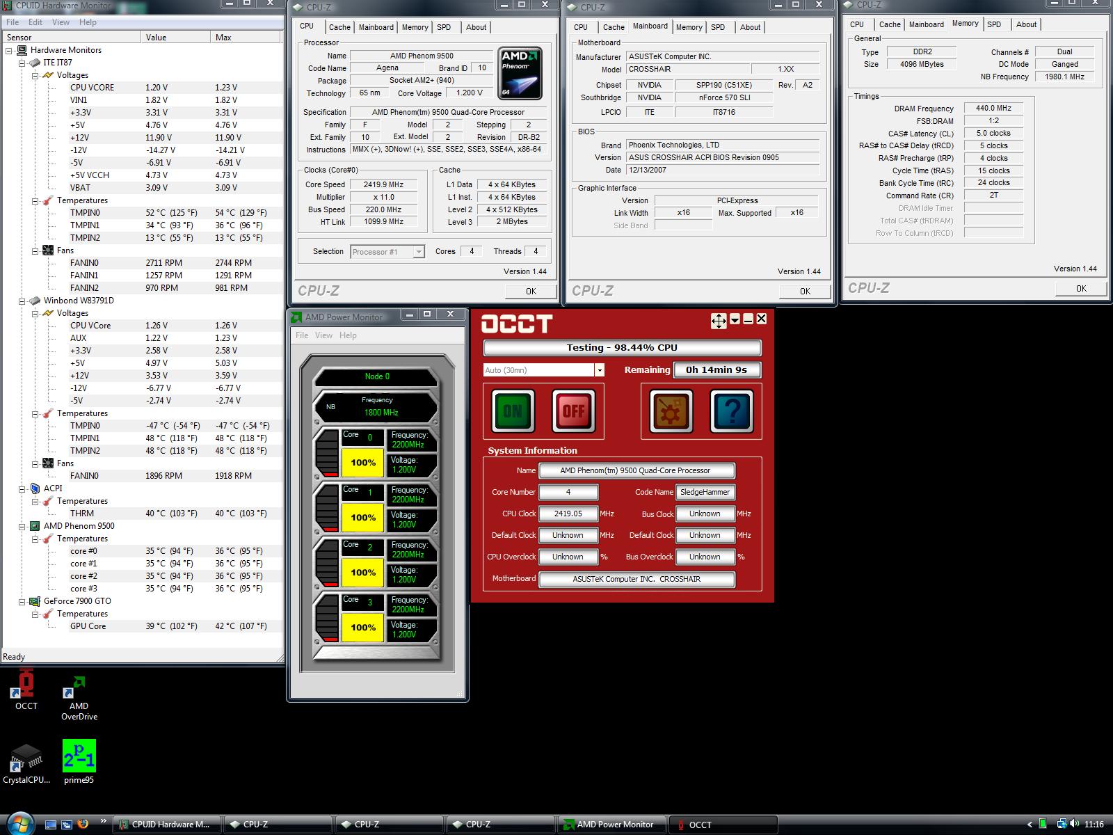Viewport: 1113px width, 835px height.
Task: Click the taskbar clock showing 11:16
Action: pyautogui.click(x=1094, y=825)
